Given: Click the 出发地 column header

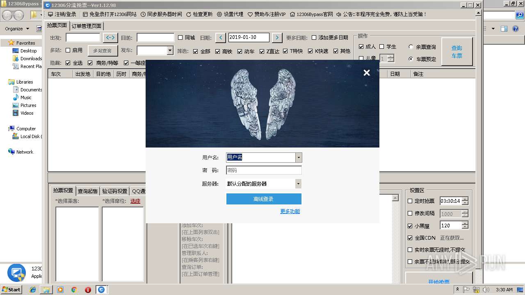Looking at the screenshot, I should [x=83, y=74].
